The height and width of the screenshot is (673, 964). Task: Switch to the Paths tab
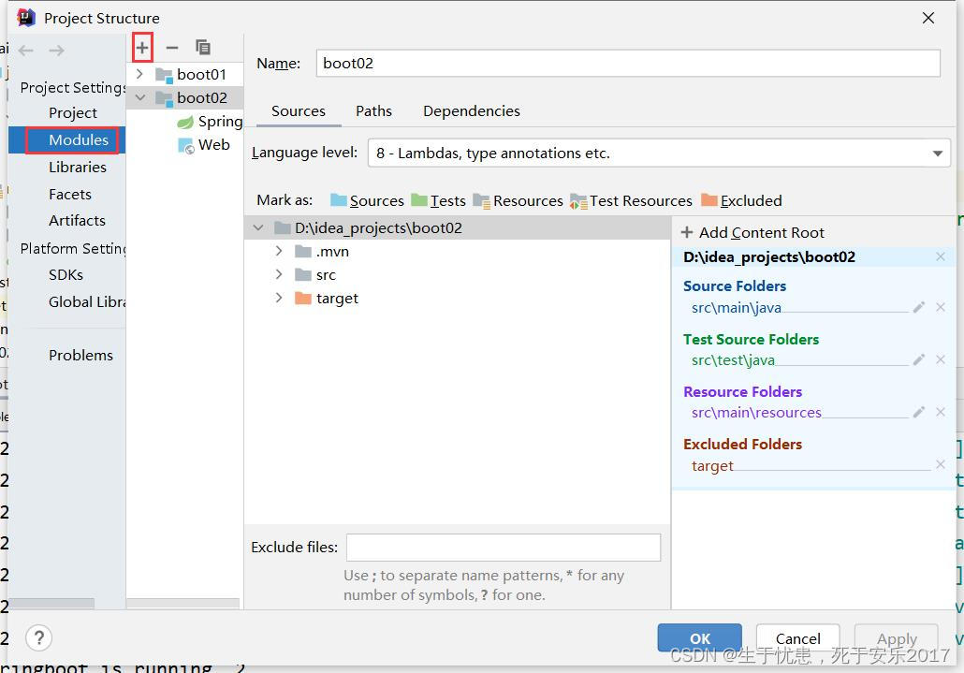(373, 110)
